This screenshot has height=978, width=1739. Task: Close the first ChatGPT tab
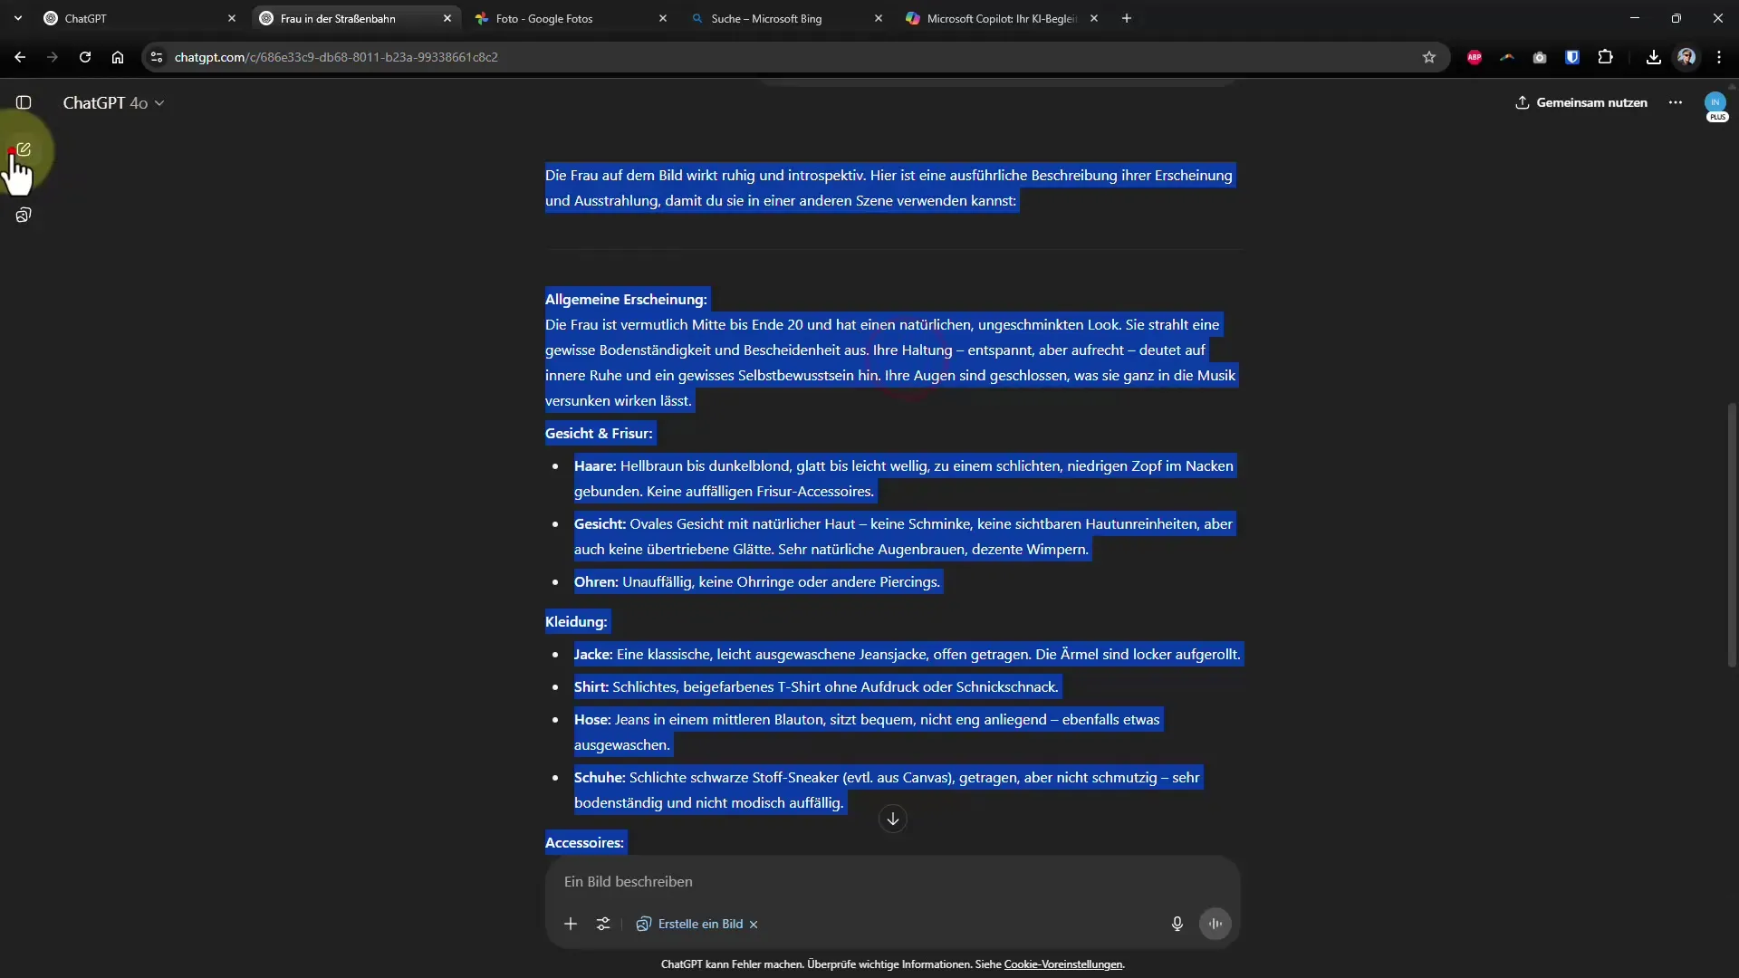[232, 18]
